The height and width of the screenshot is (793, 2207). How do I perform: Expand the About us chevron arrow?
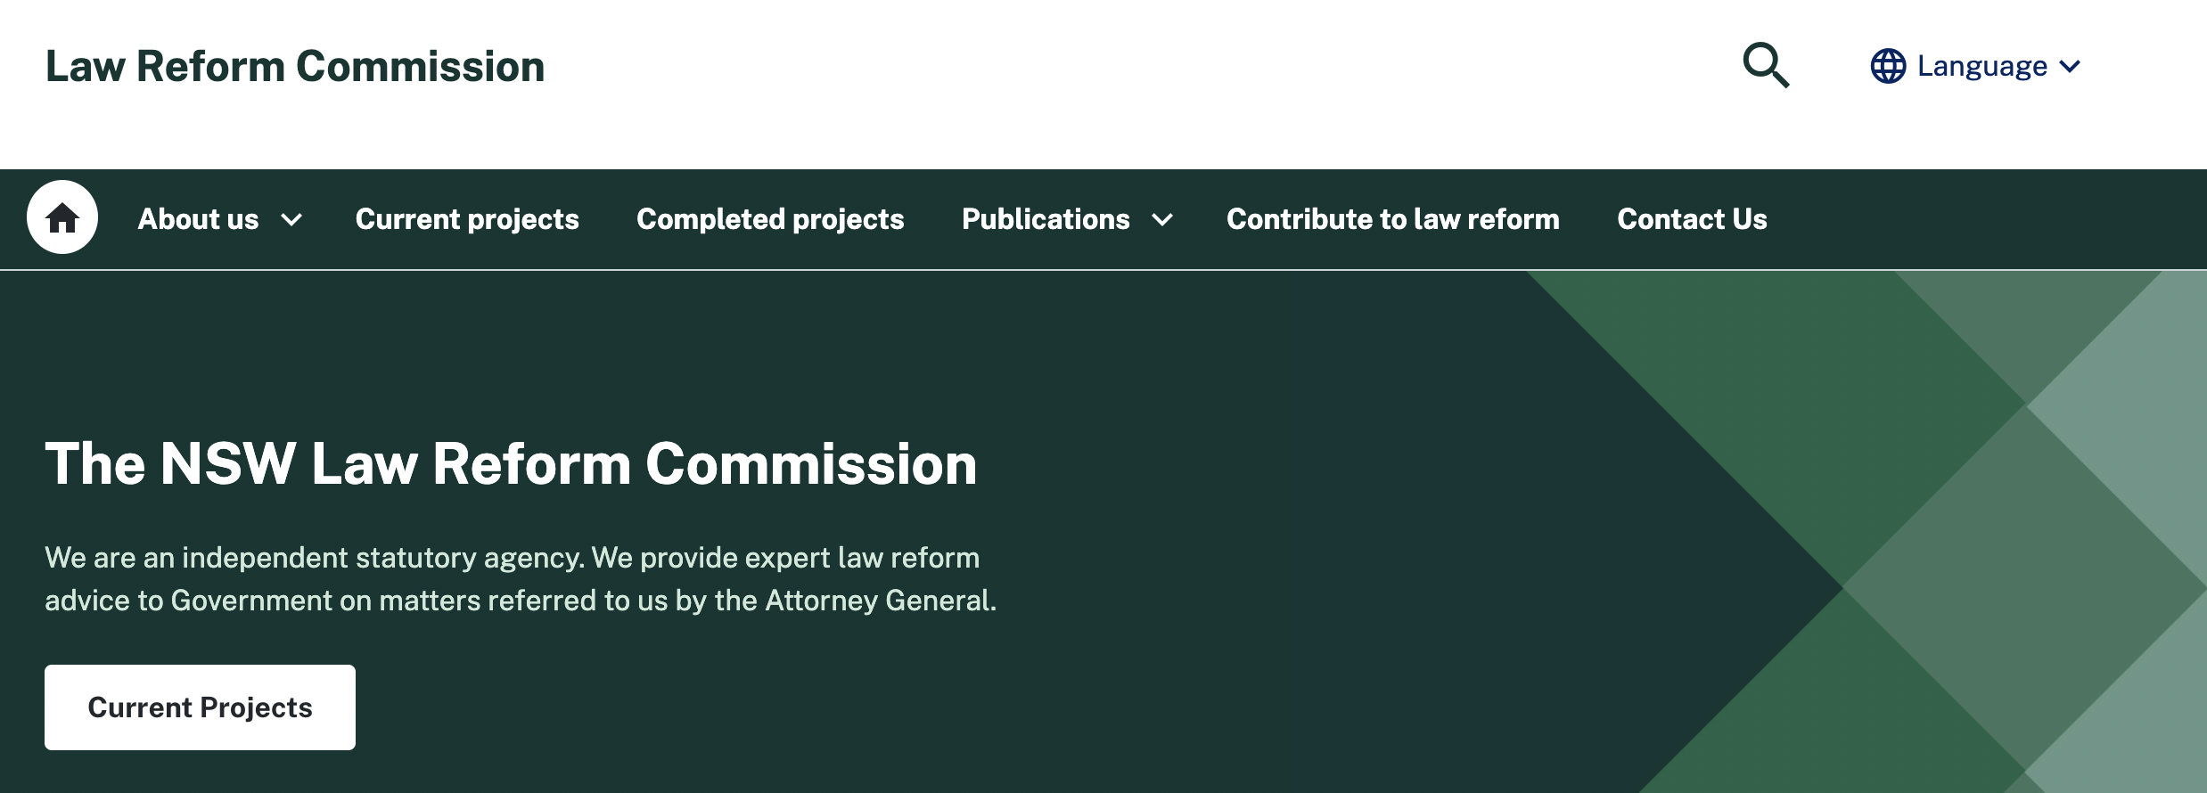[x=291, y=219]
